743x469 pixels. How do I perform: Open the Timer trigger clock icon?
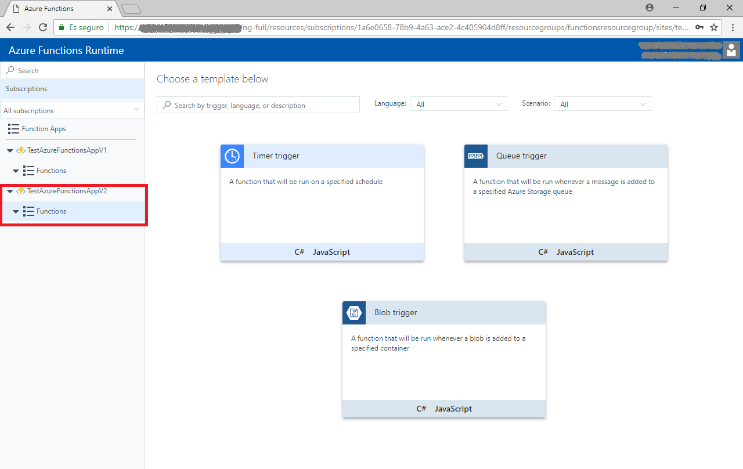pos(232,156)
